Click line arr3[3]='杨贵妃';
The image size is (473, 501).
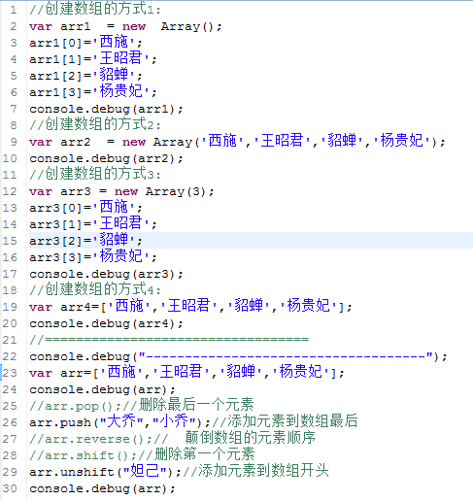[93, 257]
